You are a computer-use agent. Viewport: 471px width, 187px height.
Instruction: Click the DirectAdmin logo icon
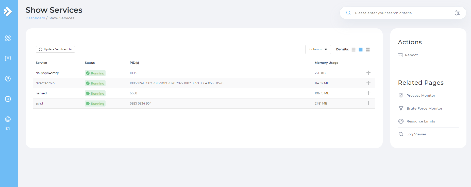point(8,11)
